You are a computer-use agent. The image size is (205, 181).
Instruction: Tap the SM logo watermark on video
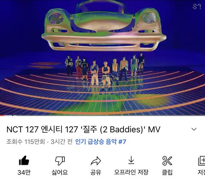point(197,6)
